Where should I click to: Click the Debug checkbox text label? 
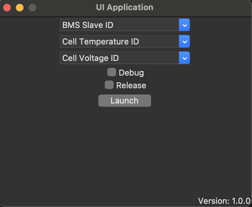click(131, 73)
